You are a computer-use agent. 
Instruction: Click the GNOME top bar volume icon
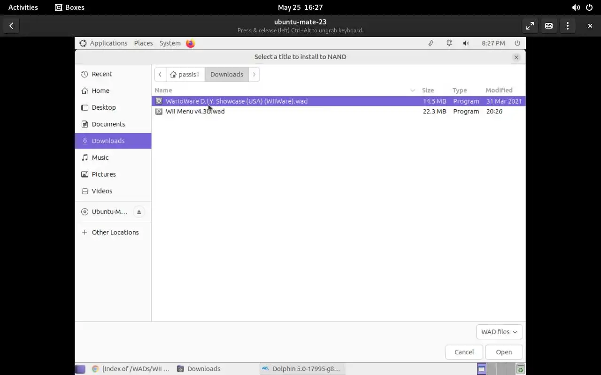[x=576, y=7]
